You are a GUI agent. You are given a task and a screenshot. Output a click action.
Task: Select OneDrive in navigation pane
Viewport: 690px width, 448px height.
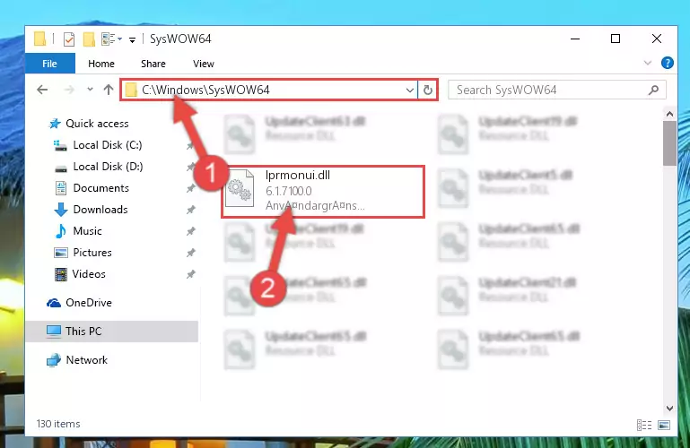click(x=89, y=303)
